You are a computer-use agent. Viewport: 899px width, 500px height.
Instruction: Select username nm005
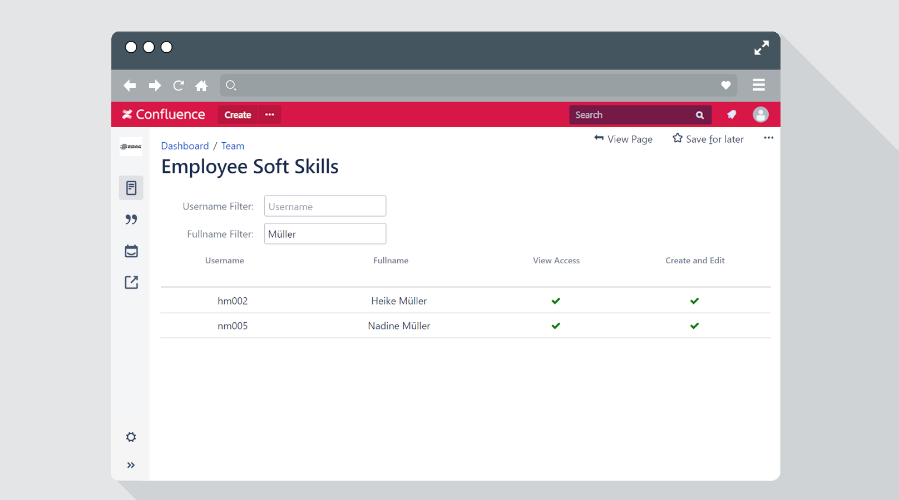click(x=233, y=326)
